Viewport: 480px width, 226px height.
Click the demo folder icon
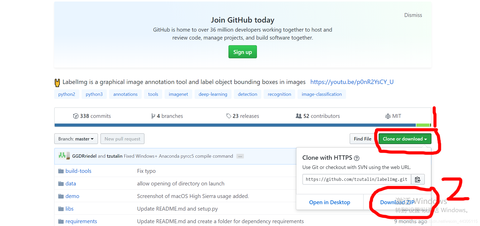[x=61, y=196]
